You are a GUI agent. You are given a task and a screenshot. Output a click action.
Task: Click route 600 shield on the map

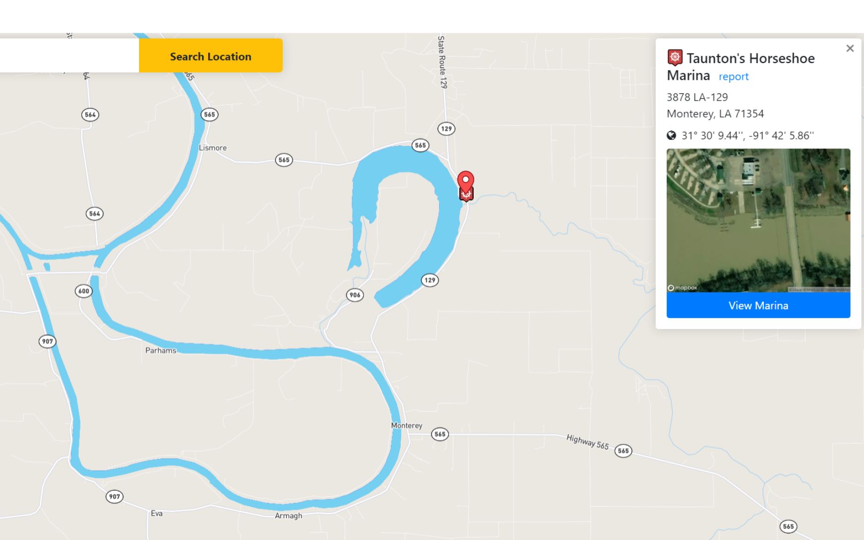click(x=83, y=291)
